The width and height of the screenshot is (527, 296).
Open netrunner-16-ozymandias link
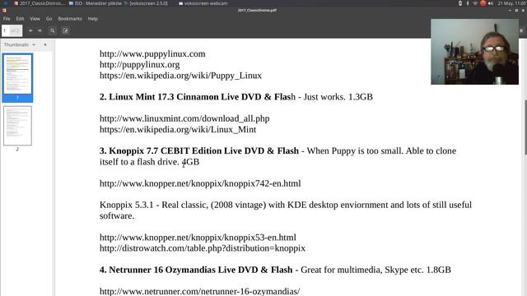point(199,291)
